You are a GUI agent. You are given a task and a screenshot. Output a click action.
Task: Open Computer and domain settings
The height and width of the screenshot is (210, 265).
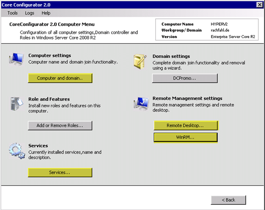coord(60,78)
